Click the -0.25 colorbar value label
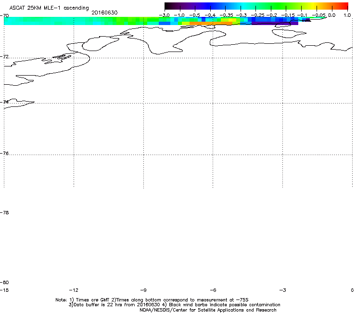This screenshot has height=313, width=356. [x=257, y=15]
